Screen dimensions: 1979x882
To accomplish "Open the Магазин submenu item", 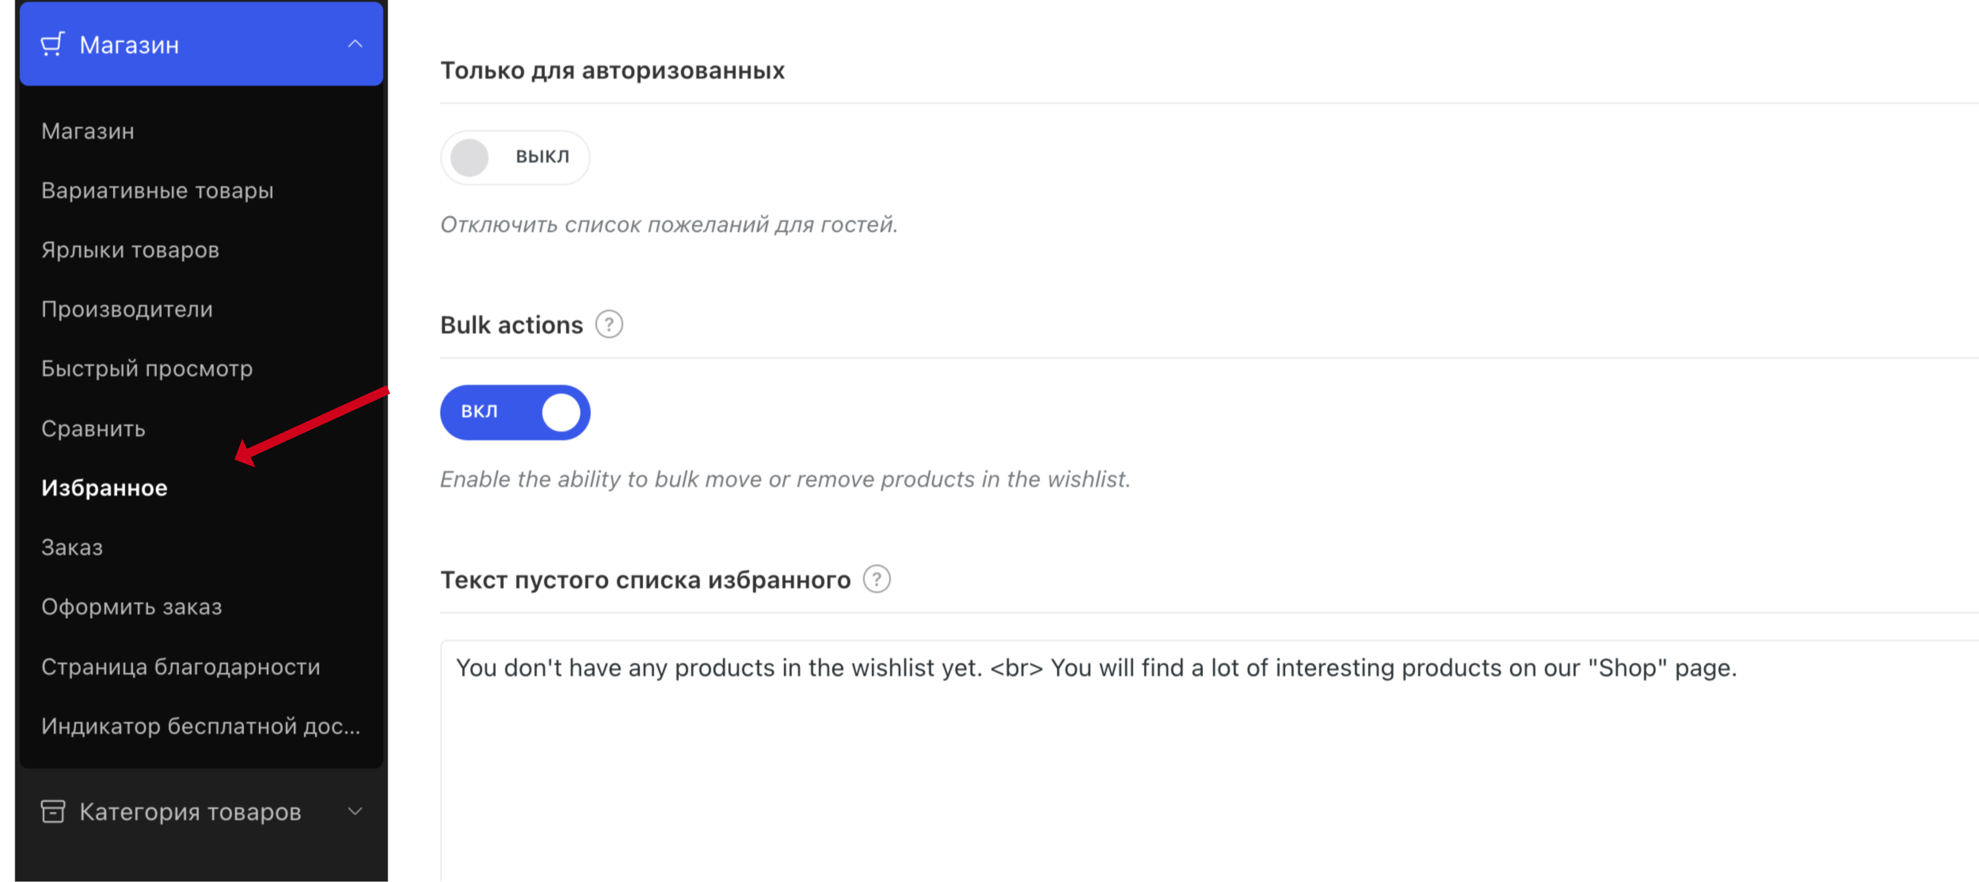I will coord(87,131).
